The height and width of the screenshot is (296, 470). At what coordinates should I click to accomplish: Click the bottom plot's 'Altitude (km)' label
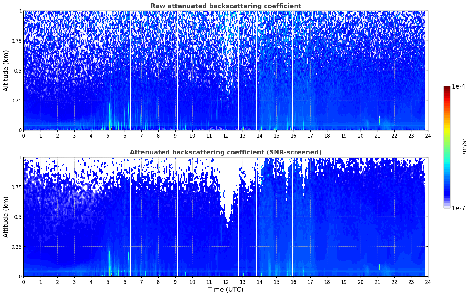(x=6, y=217)
